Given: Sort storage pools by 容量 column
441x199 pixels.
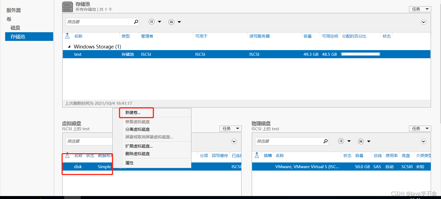Looking at the screenshot, I should click(308, 36).
